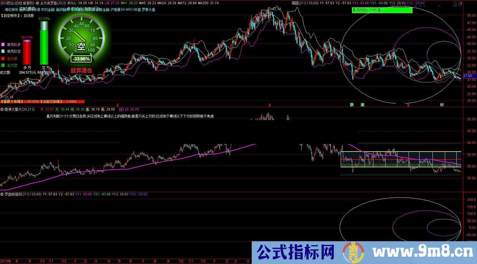Select the pink 敢死队多 legend swatch

point(3,44)
